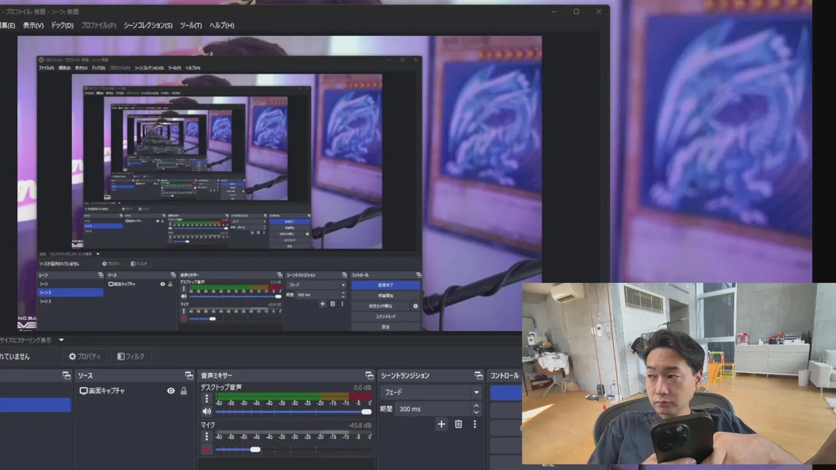Open ファイル(F) menu in the largest nested preview

46,68
